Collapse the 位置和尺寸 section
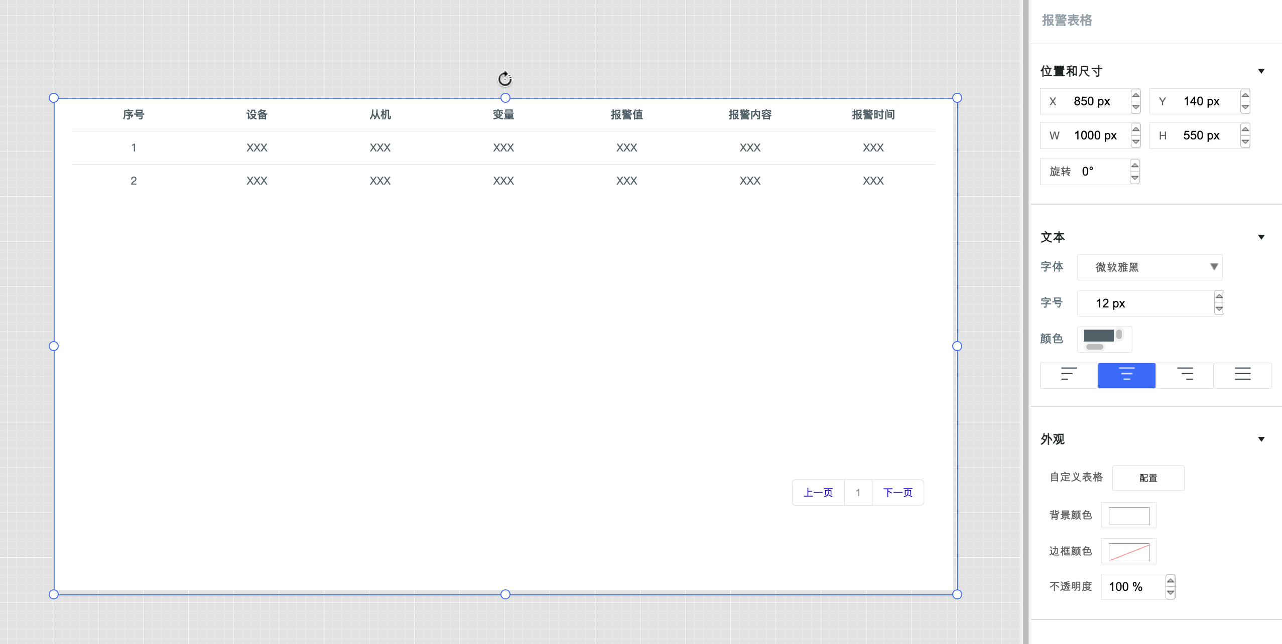The width and height of the screenshot is (1282, 644). coord(1261,71)
